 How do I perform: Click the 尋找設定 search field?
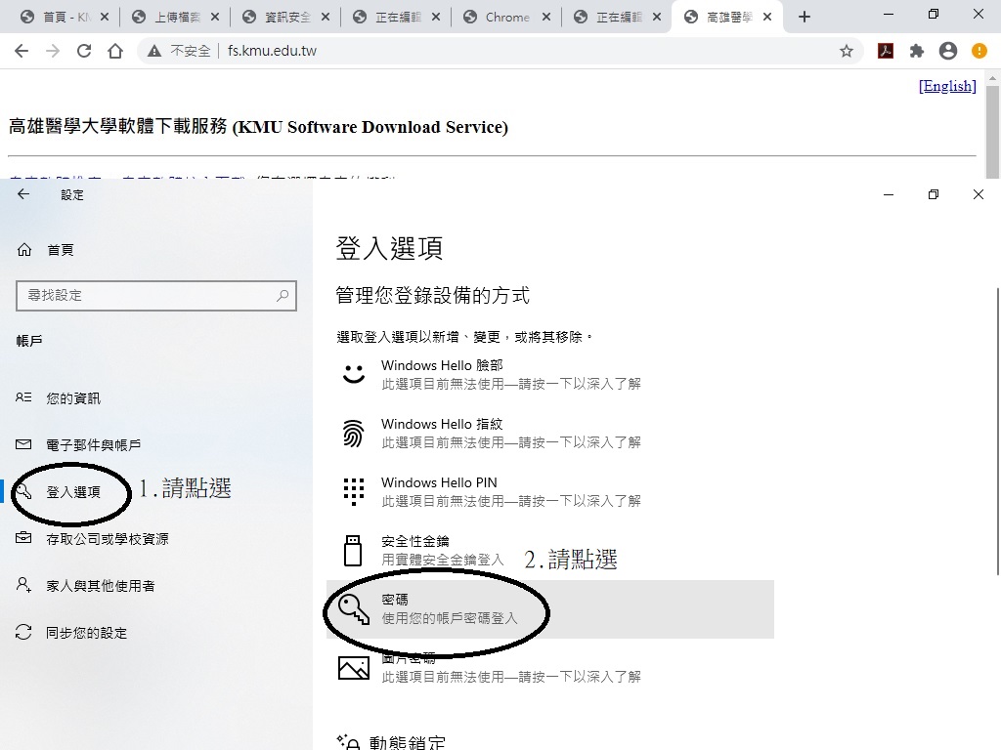(x=156, y=295)
